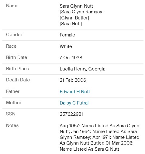
Task: Open the Daisy C Futral mother link
Action: coord(74,103)
